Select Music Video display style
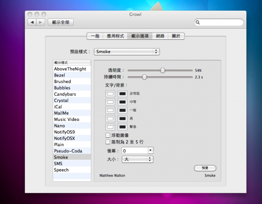This screenshot has height=204, width=262. pyautogui.click(x=72, y=119)
